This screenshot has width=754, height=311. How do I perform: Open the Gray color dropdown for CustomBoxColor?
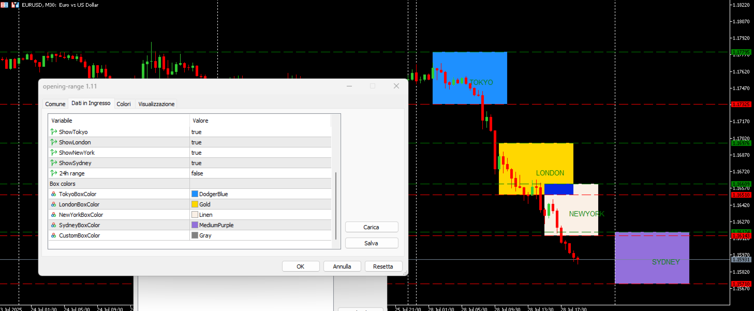pos(260,235)
